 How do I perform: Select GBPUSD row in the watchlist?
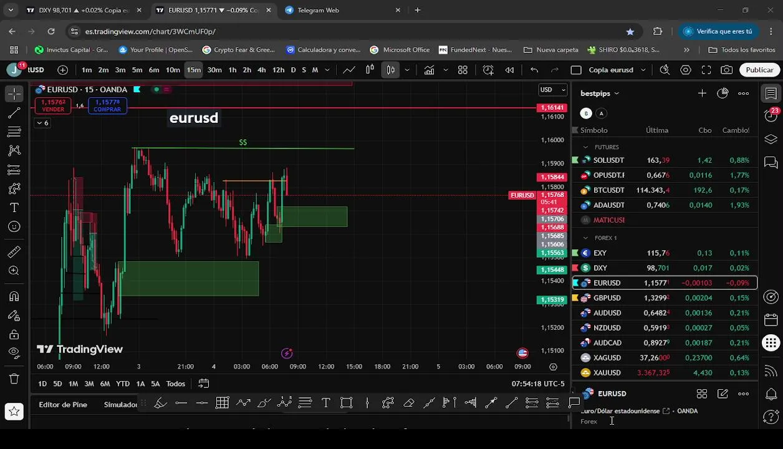point(665,298)
